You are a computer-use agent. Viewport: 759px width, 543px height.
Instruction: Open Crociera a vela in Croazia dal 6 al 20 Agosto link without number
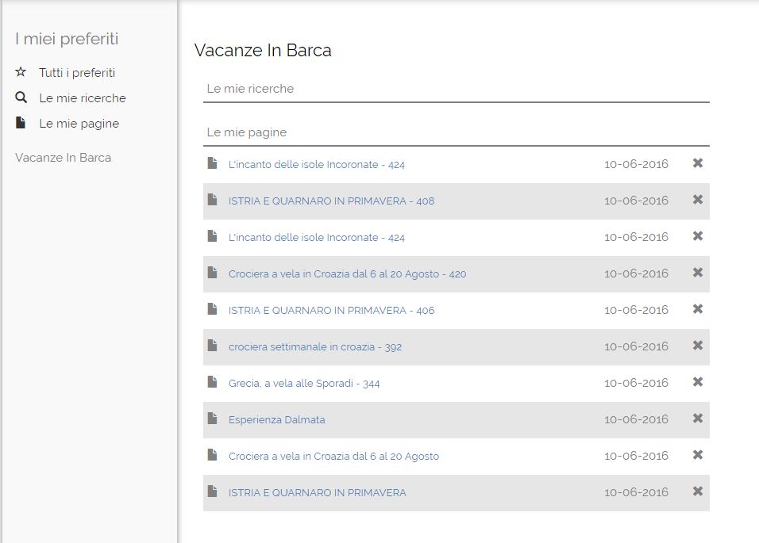point(333,457)
